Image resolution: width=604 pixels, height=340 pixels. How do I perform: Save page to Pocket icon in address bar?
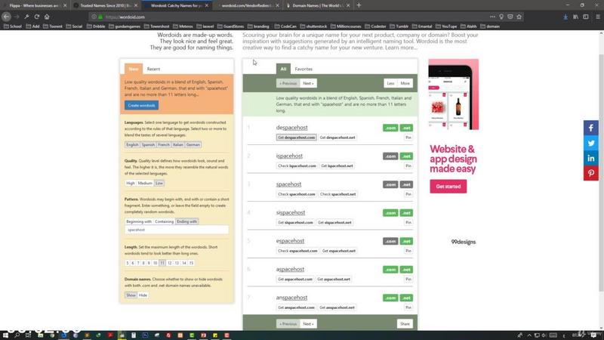[x=510, y=17]
